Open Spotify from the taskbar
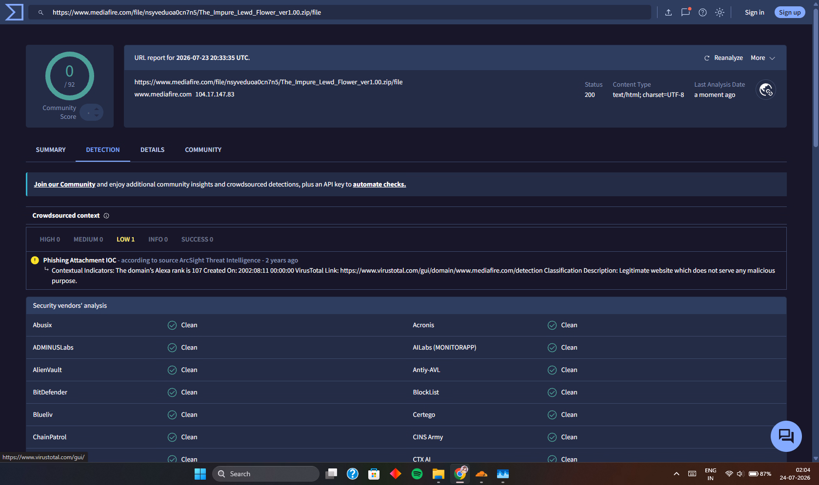 pos(417,474)
